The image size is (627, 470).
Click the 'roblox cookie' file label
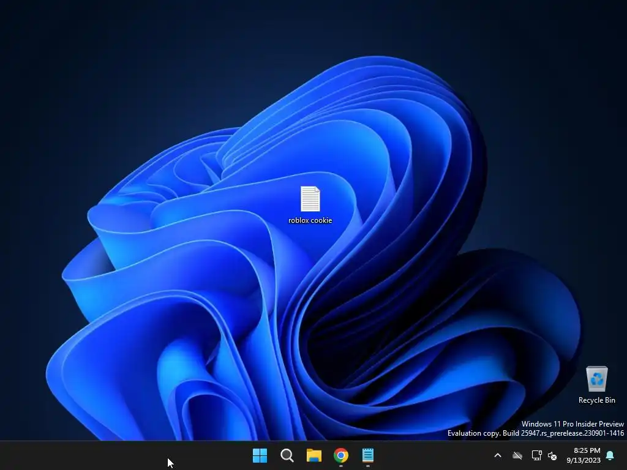(310, 220)
